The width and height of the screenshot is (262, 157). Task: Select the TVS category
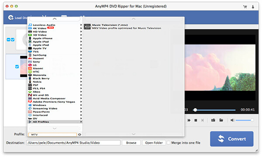(x=55, y=51)
